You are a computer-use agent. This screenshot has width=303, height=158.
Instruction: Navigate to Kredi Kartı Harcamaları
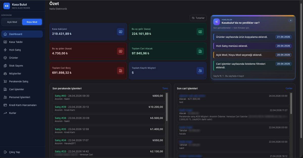click(x=23, y=105)
